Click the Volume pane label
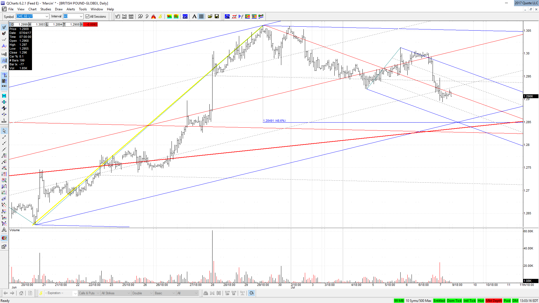This screenshot has height=303, width=539. [15, 230]
